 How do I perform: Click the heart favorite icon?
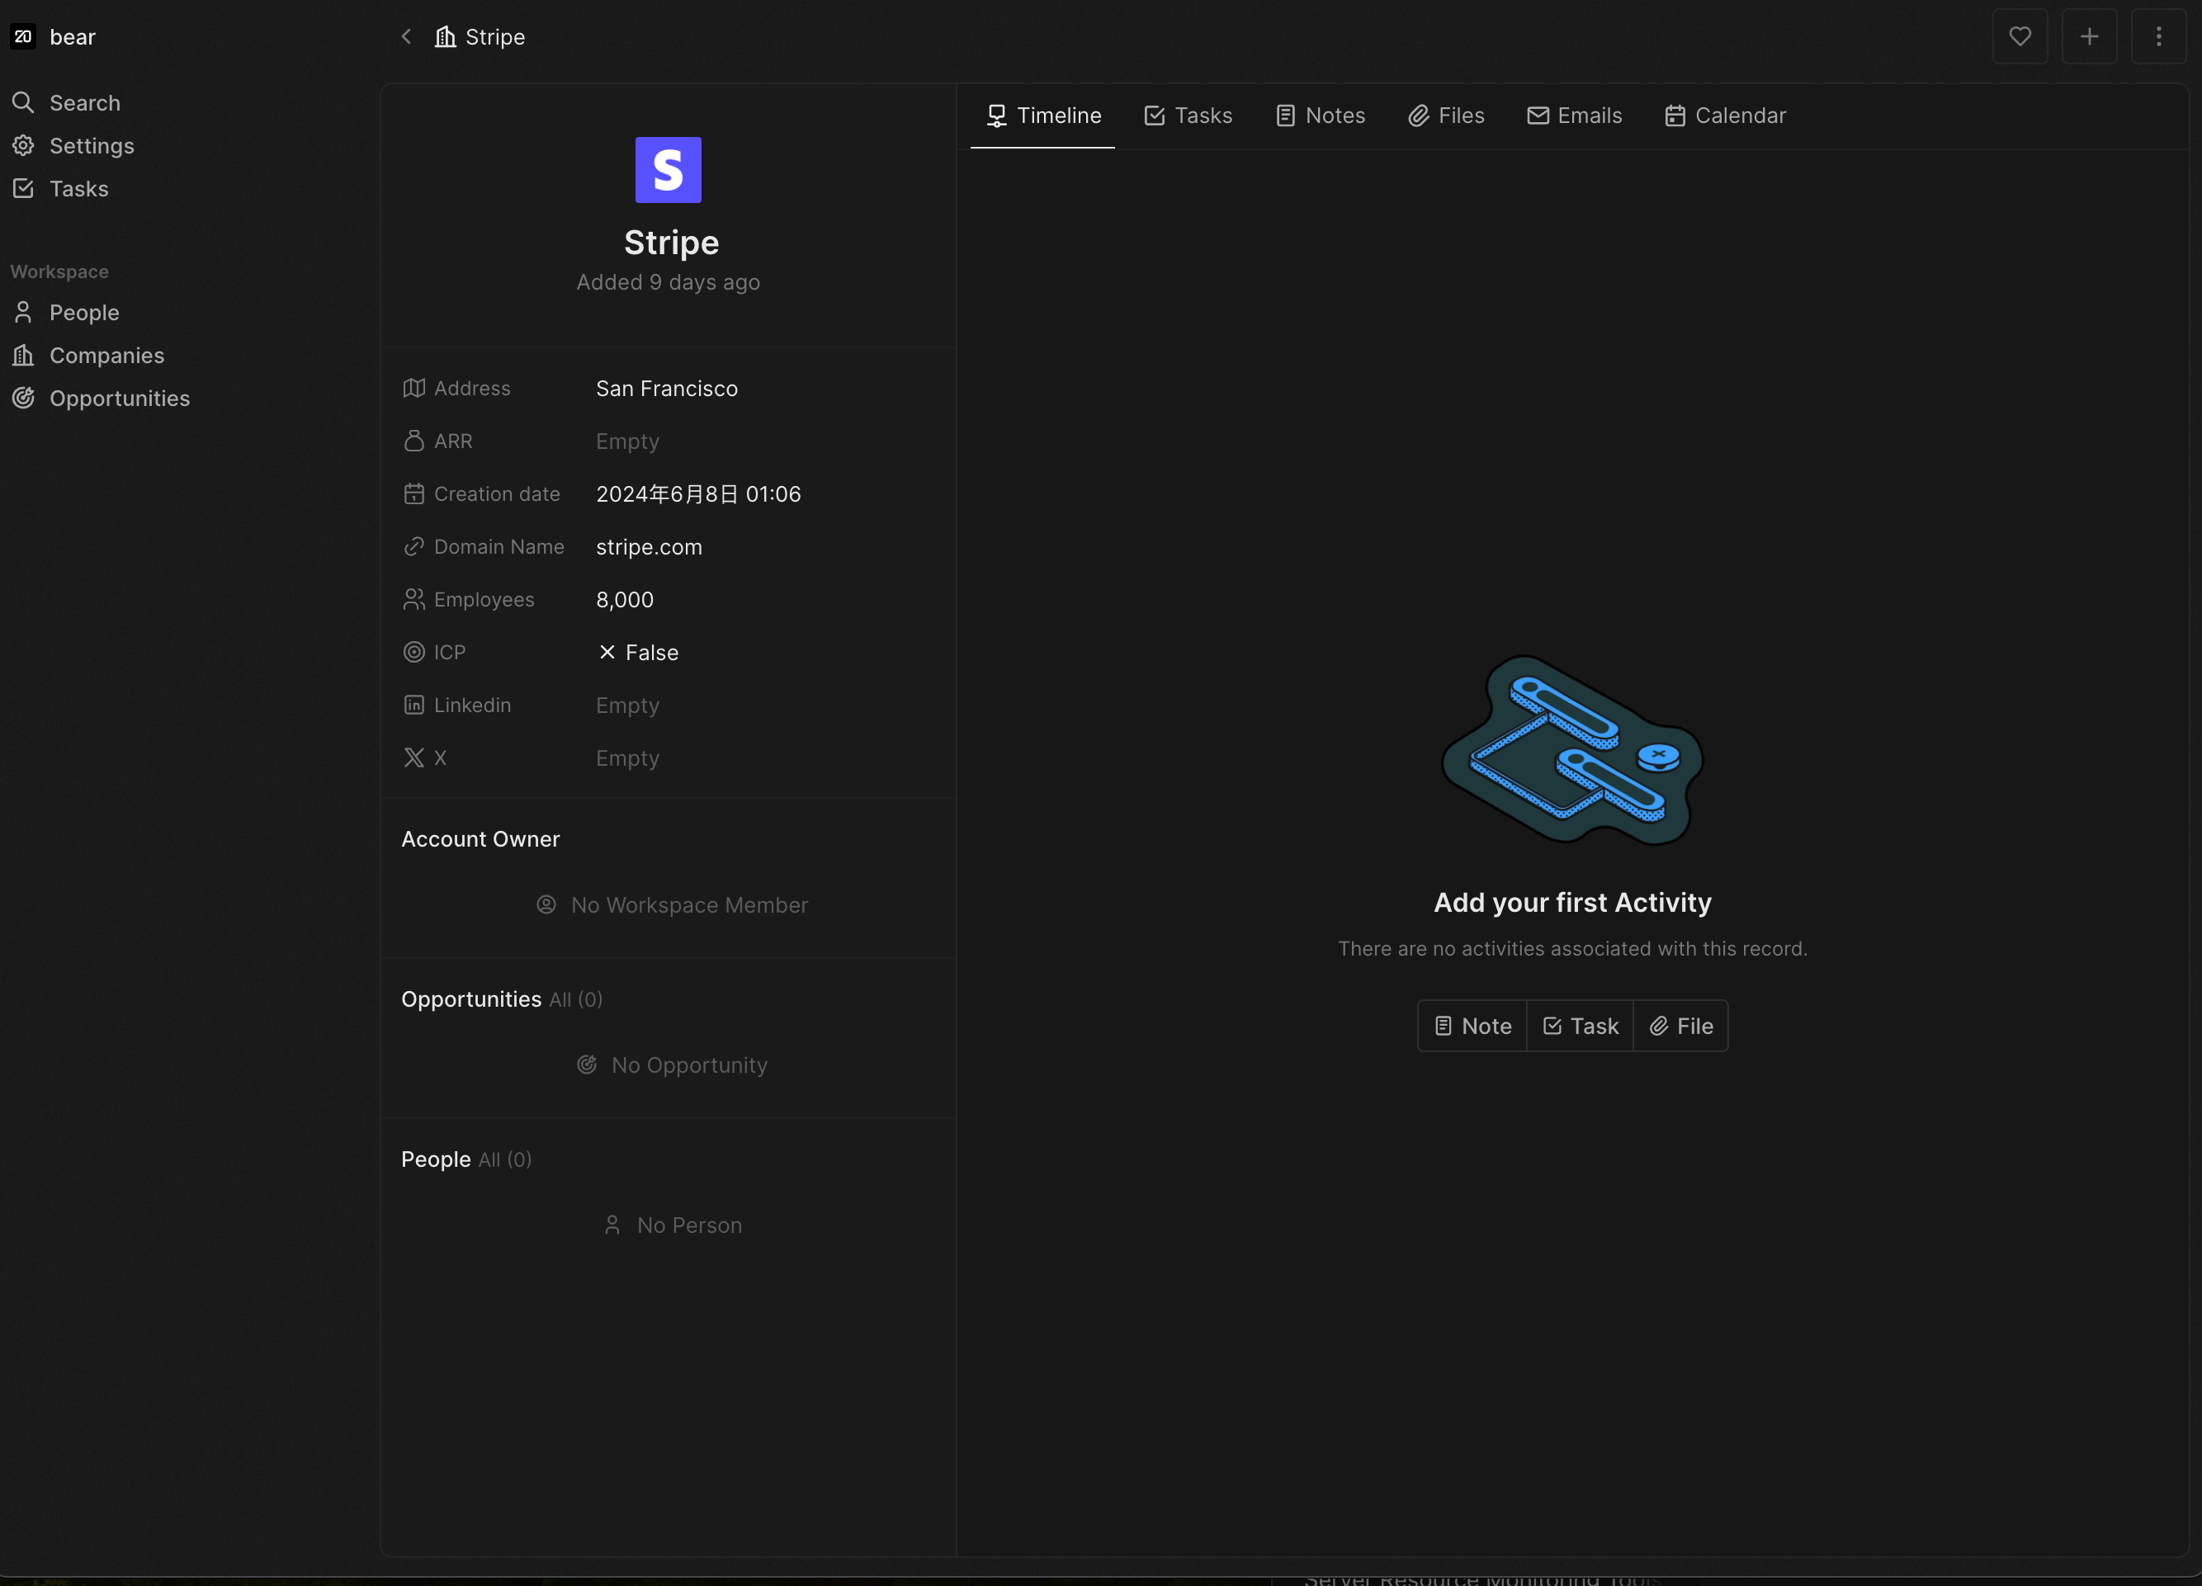(2020, 37)
